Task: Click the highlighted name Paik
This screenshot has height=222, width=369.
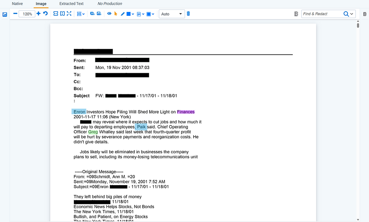Action: tap(141, 127)
